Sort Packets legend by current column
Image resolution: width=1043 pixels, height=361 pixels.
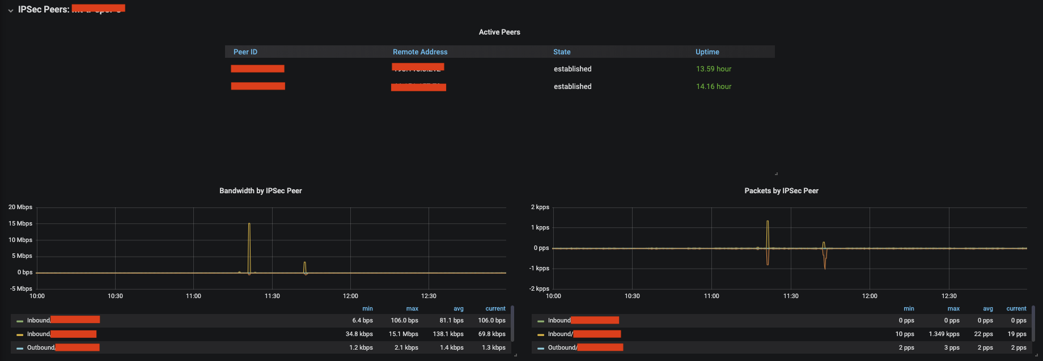(x=1016, y=309)
